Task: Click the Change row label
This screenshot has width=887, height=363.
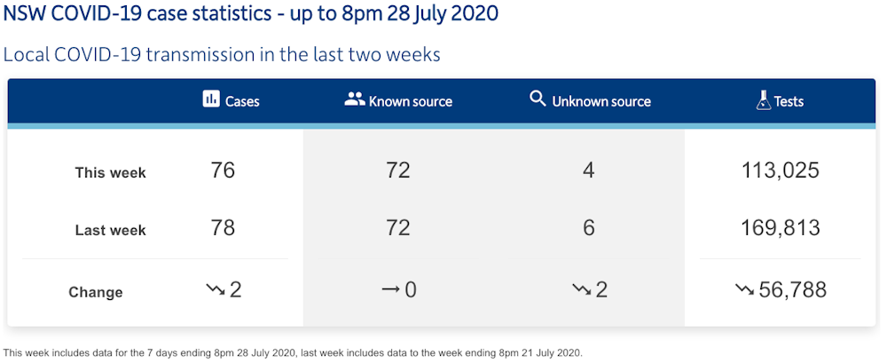Action: point(96,292)
